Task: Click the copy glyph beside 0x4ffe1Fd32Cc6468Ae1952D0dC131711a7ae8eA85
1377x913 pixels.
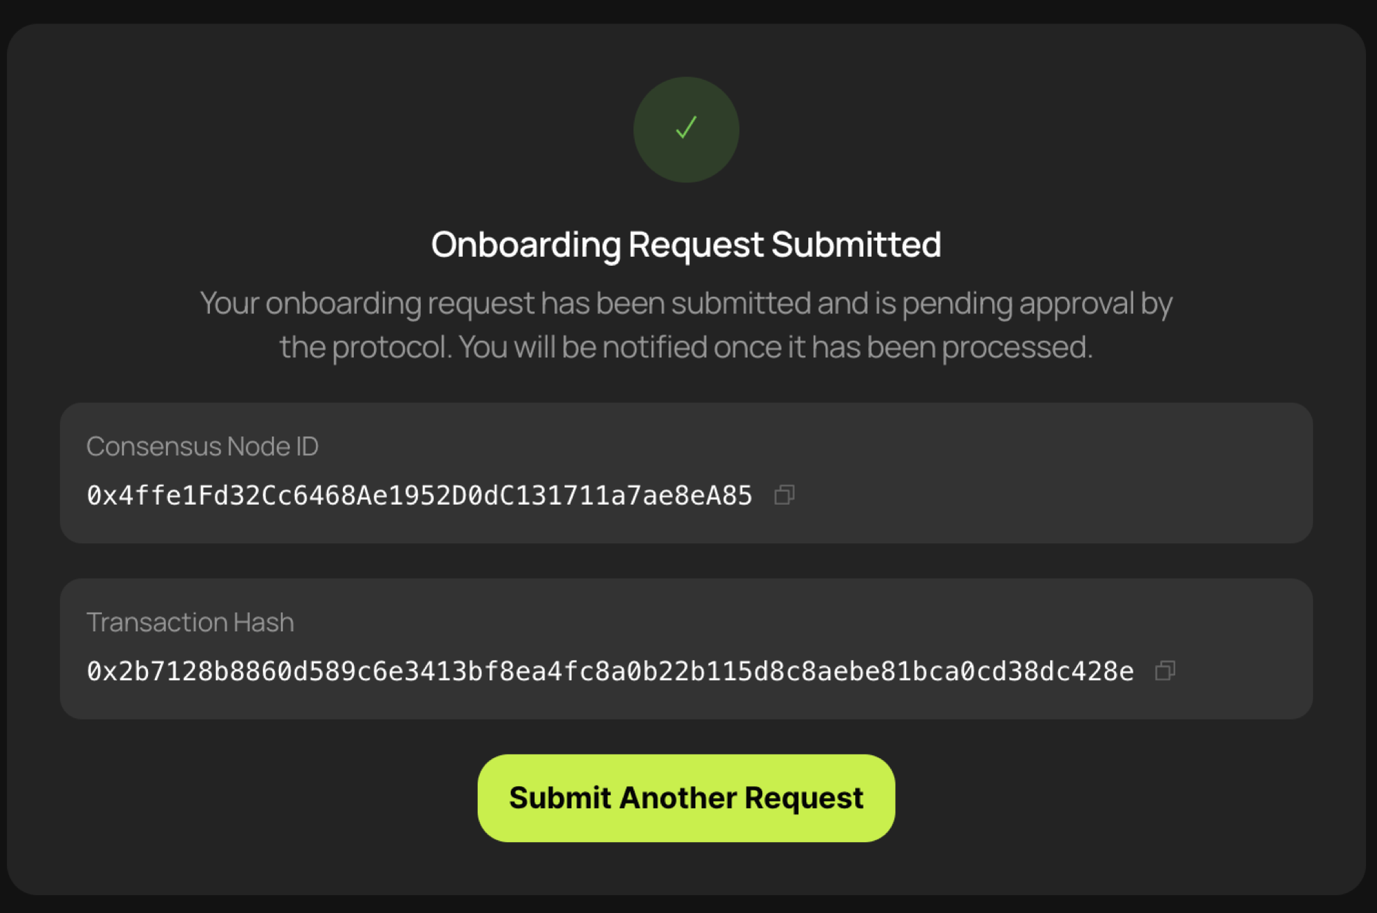Action: coord(784,495)
